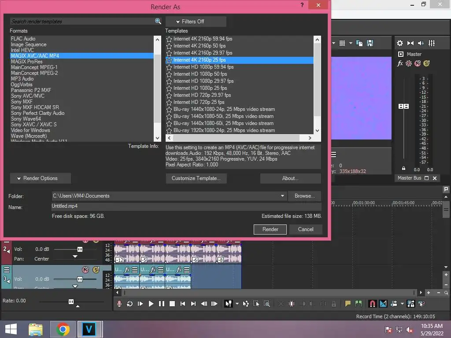451x338 pixels.
Task: Click the file Name input field
Action: tap(186, 206)
